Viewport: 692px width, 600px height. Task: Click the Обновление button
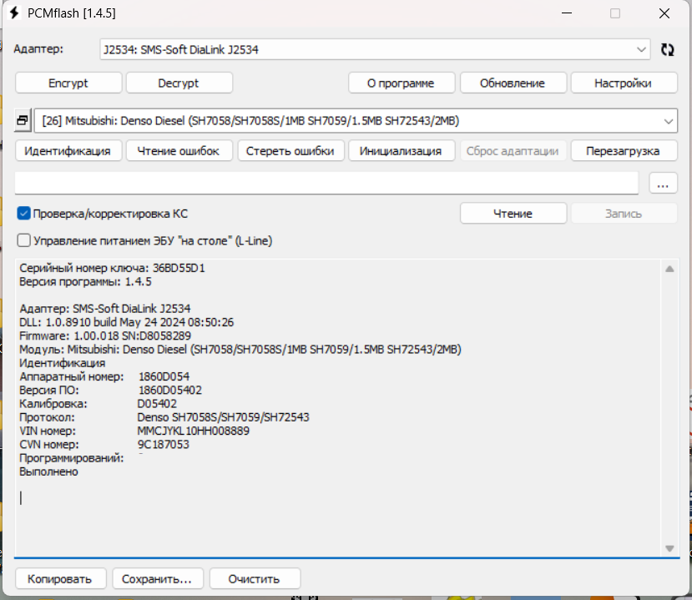click(513, 83)
